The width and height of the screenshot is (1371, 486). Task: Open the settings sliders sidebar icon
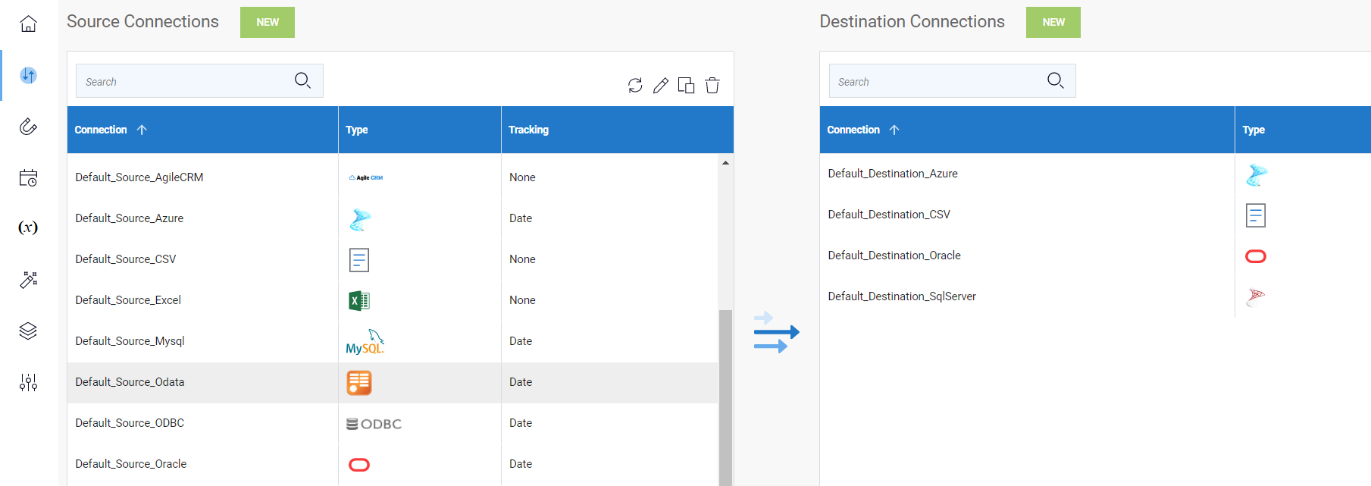coord(28,382)
